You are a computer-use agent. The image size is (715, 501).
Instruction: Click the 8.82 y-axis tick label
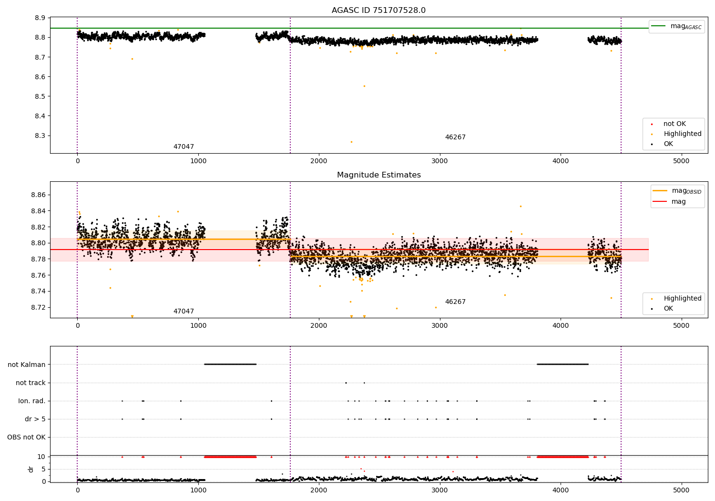[38, 227]
